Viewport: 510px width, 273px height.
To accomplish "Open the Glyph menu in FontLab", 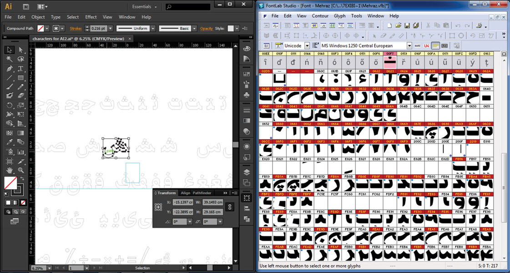I will pyautogui.click(x=339, y=15).
